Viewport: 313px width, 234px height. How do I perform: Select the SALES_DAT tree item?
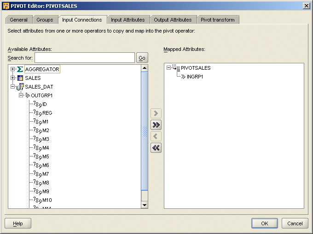click(x=39, y=87)
